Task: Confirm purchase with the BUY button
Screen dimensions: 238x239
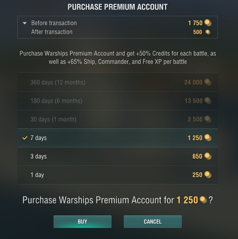Action: click(83, 222)
